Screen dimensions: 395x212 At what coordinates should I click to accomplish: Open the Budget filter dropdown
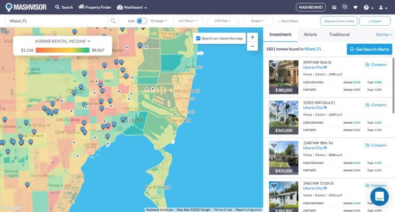pos(258,21)
